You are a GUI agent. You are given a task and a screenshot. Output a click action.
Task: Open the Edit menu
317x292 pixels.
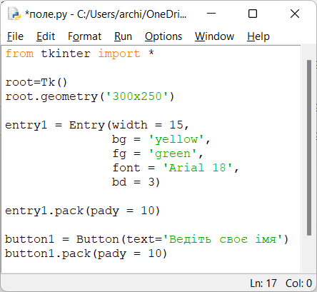coord(46,36)
